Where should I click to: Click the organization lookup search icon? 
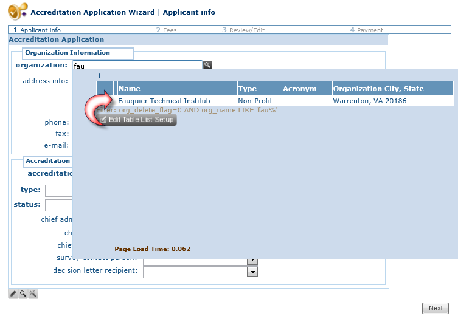207,65
